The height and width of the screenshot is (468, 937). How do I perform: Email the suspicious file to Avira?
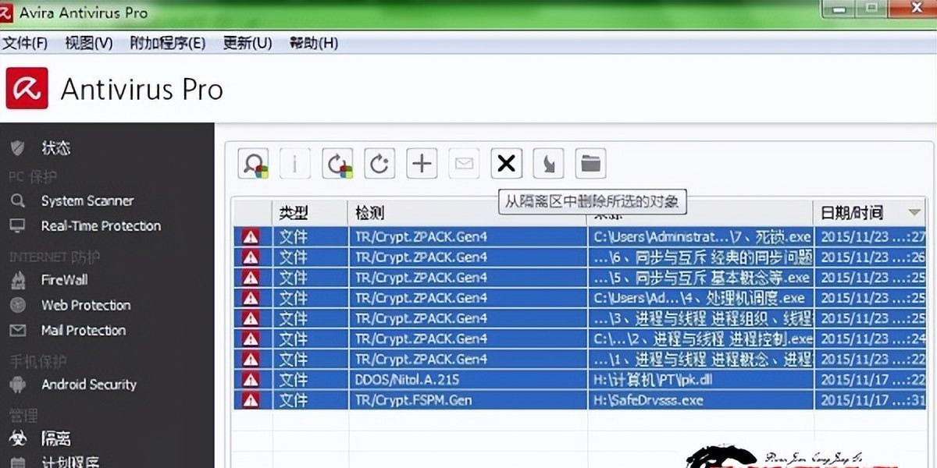pyautogui.click(x=464, y=164)
